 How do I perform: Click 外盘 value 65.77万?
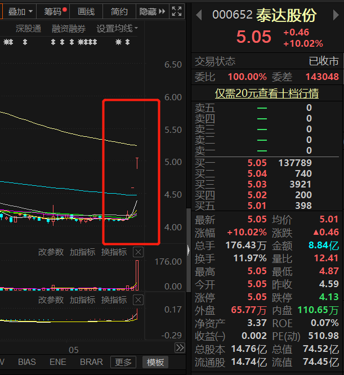coord(249,310)
